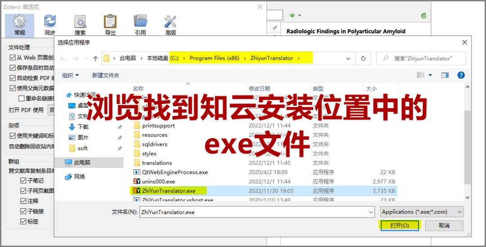Screen dimensions: 486x247
Task: Toggle the 使用父类元数据 checkbox
Action: click(13, 88)
